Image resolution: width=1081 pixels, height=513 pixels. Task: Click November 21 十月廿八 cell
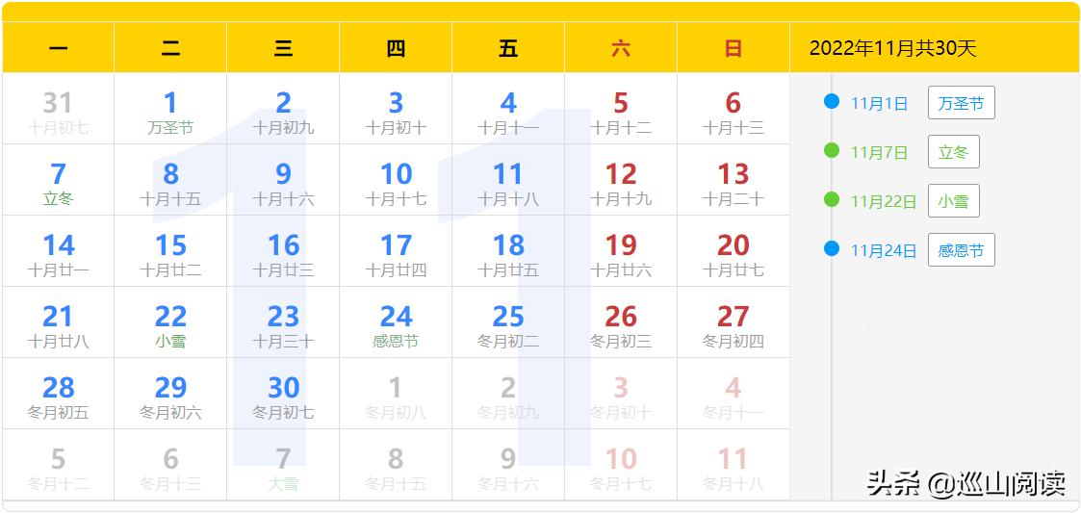click(x=58, y=322)
